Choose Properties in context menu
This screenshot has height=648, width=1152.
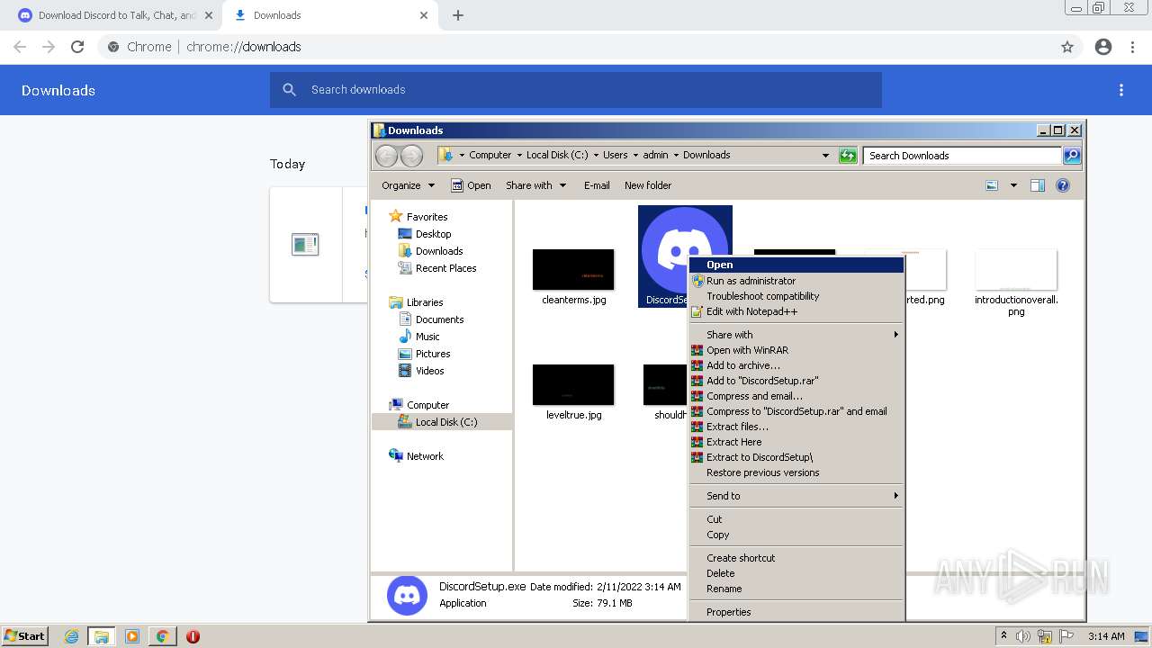(796, 612)
